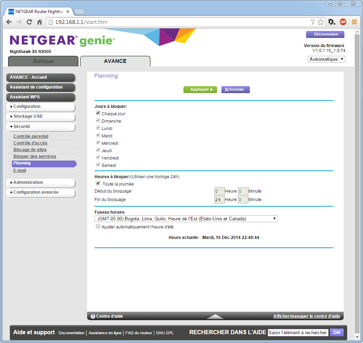Open the Chrome hamburger menu icon
This screenshot has width=363, height=343.
point(354,22)
